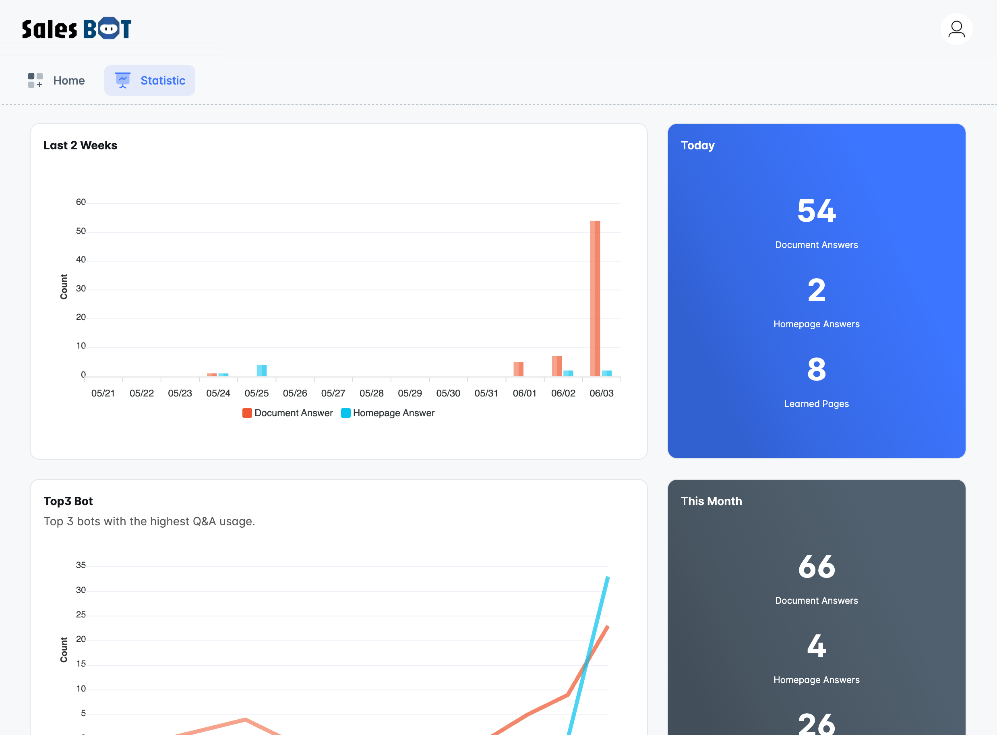This screenshot has width=997, height=735.
Task: Click the 05/25 Homepage Answer bar
Action: click(262, 371)
